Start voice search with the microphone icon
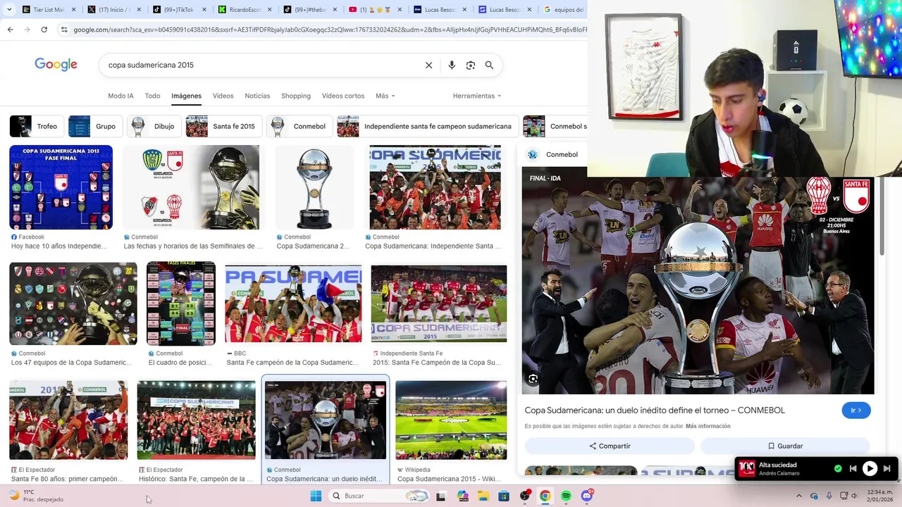 [x=452, y=65]
